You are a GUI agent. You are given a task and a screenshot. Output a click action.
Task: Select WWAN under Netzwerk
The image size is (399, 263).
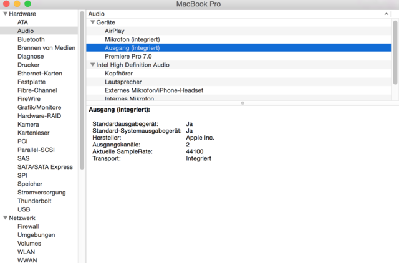point(27,261)
